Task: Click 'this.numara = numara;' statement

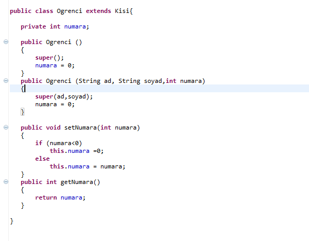Action: [87, 166]
